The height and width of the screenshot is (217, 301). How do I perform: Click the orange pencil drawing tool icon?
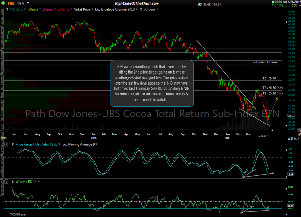pos(299,133)
